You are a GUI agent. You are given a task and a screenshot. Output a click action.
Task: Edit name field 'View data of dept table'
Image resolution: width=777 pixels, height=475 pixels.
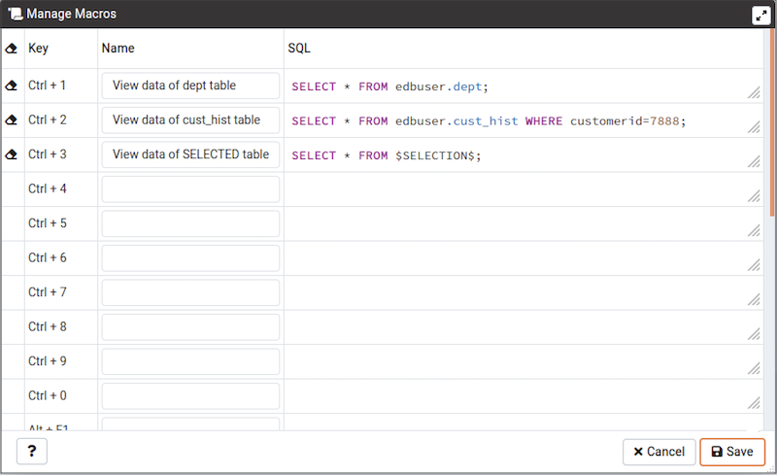coord(190,85)
